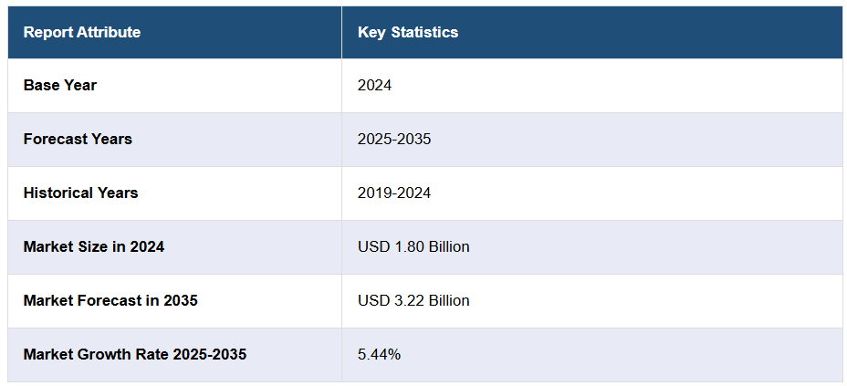Click the 2019-2024 historical years value
Image resolution: width=847 pixels, height=386 pixels.
coord(394,193)
